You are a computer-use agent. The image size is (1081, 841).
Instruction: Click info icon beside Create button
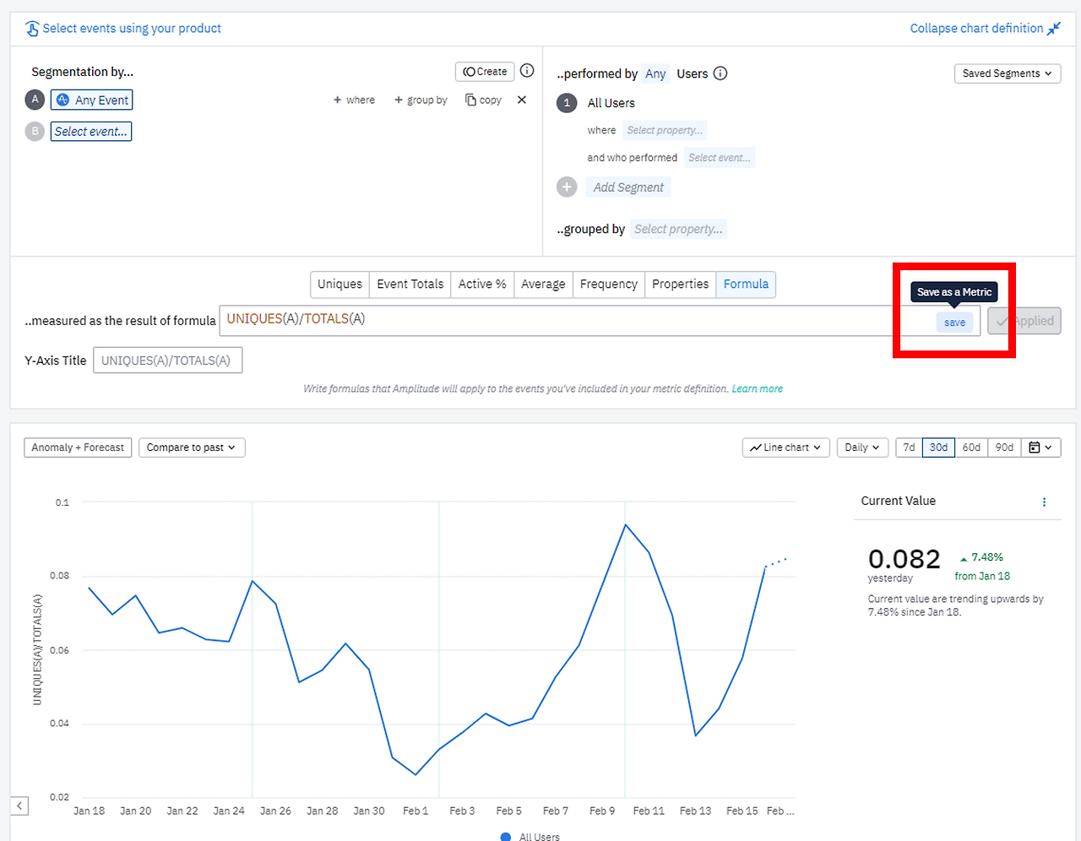tap(527, 71)
